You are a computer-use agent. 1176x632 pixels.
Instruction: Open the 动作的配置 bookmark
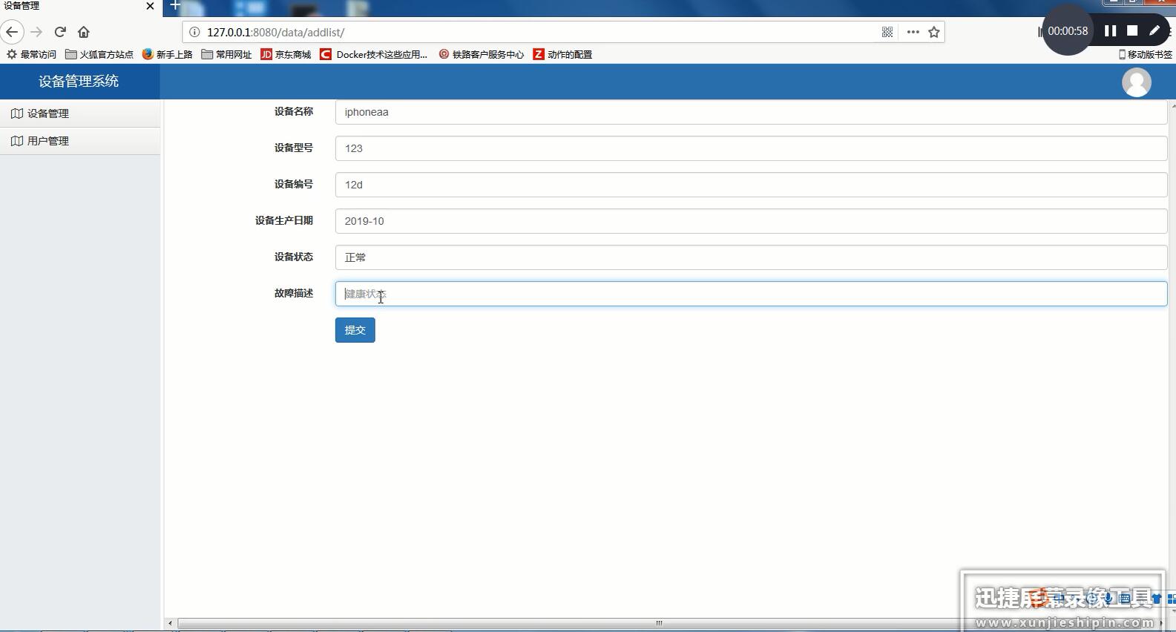tap(562, 54)
